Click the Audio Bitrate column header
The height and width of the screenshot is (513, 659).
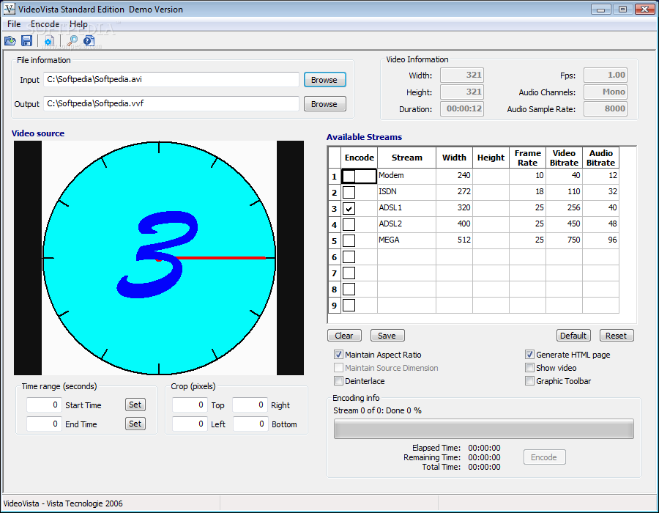click(600, 158)
